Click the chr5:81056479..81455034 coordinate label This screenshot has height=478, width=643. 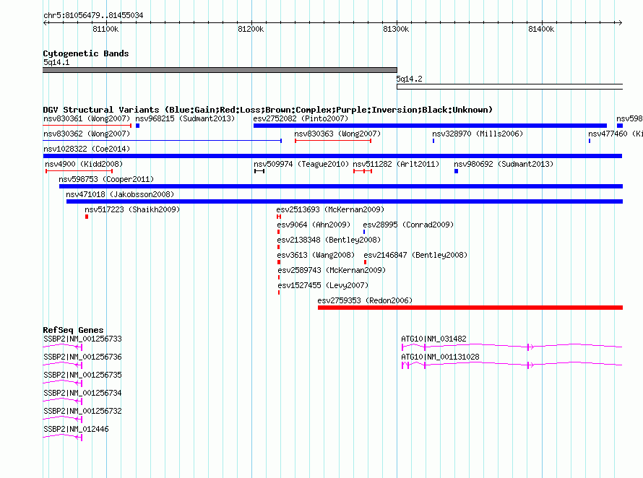tap(93, 16)
